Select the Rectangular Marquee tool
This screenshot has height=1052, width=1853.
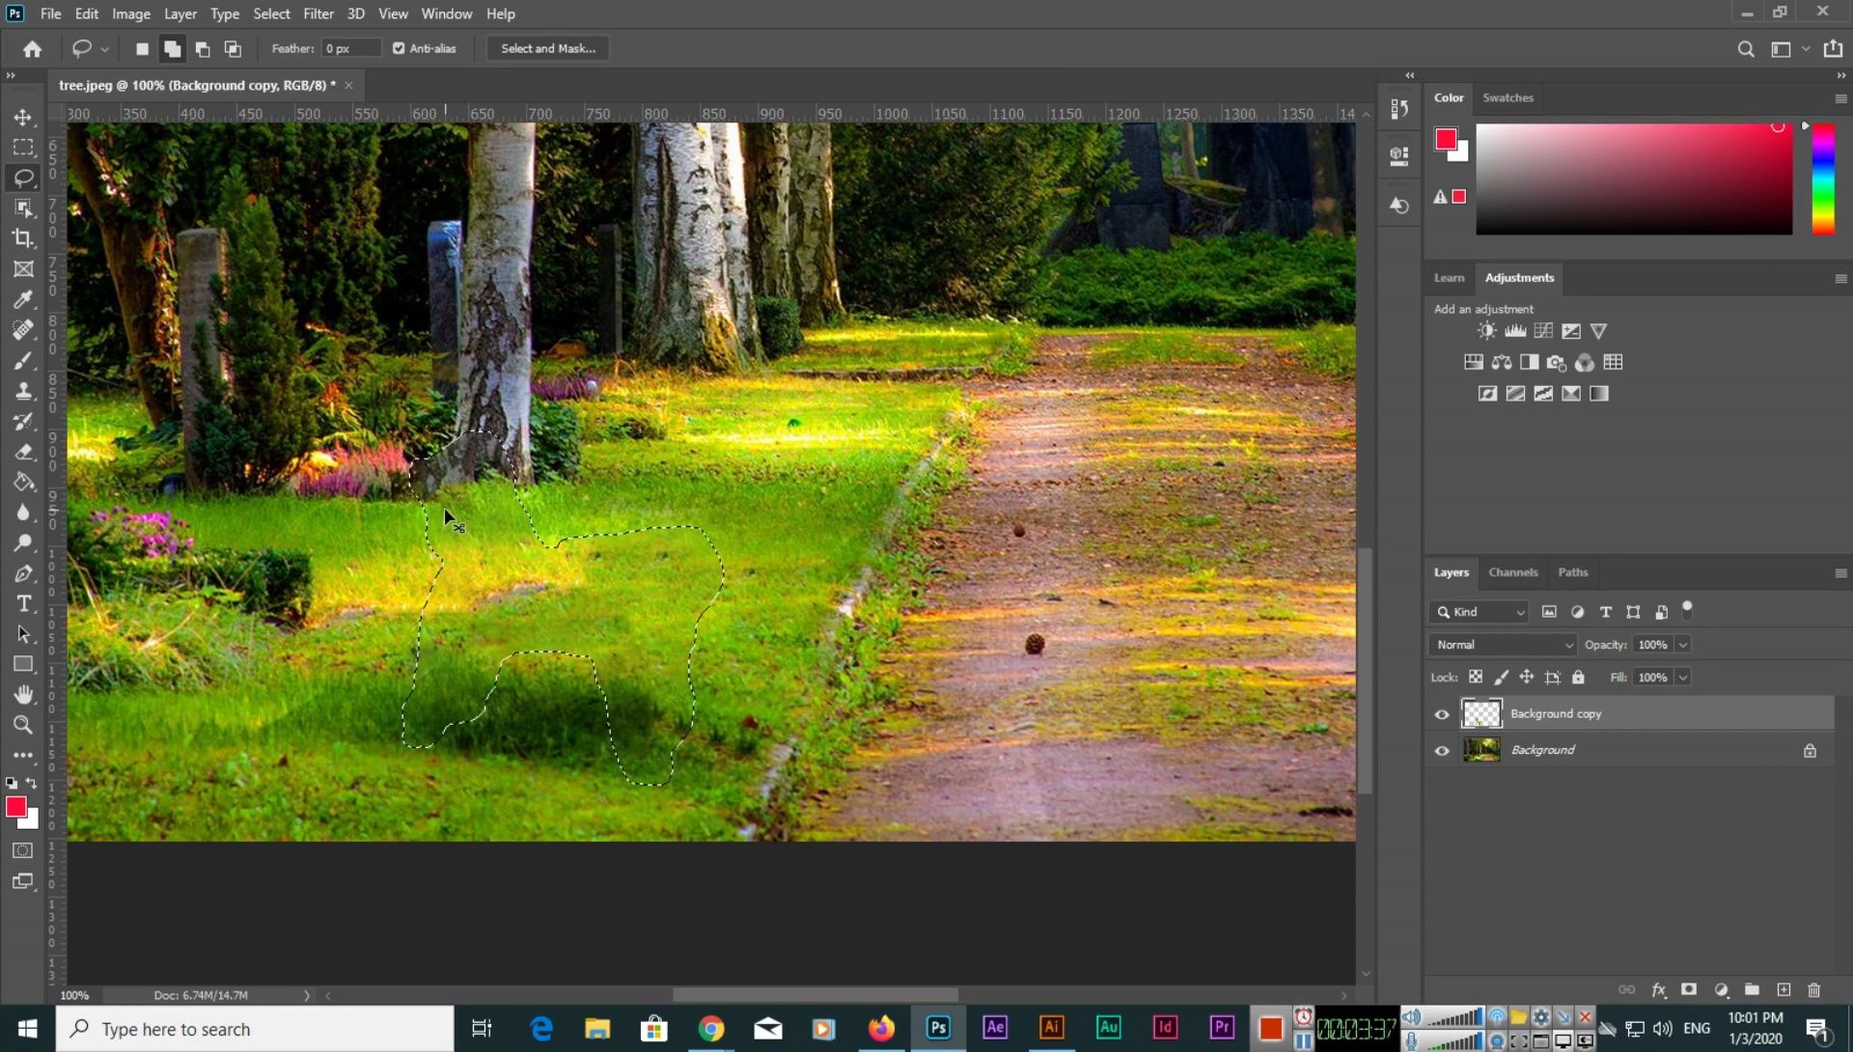click(23, 148)
